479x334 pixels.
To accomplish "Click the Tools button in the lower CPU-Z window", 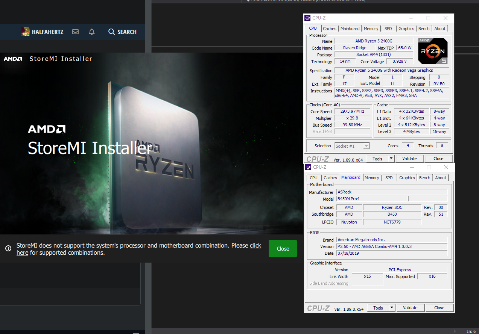I will tap(378, 308).
